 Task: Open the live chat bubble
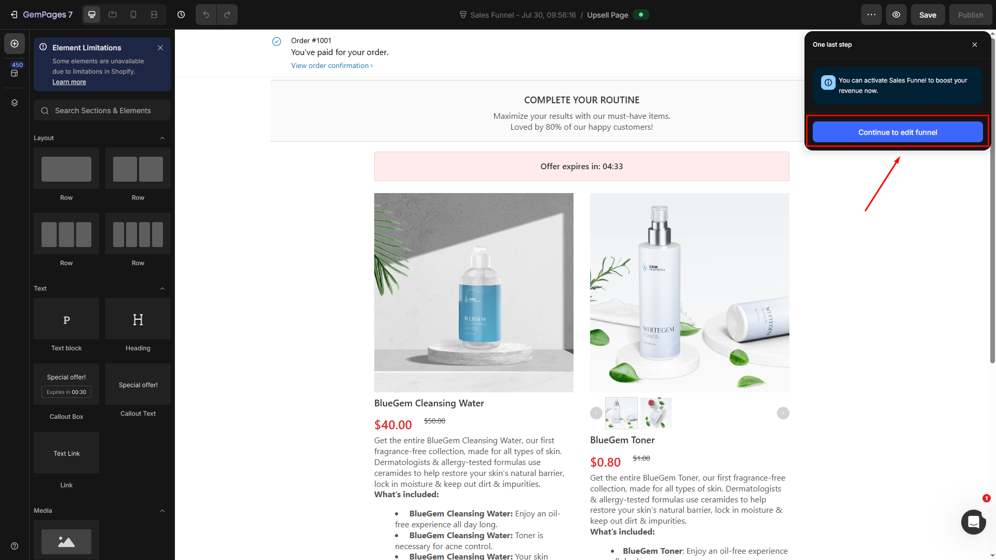pos(973,522)
